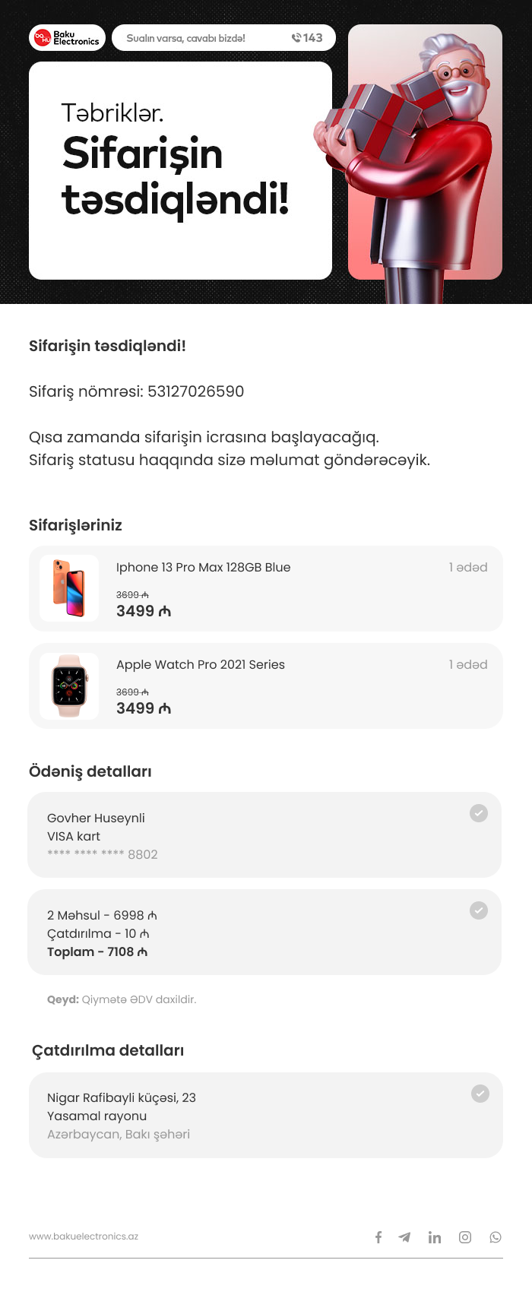Click the Apple Watch Pro 2021 Series title
Image resolution: width=532 pixels, height=1295 pixels.
point(201,665)
